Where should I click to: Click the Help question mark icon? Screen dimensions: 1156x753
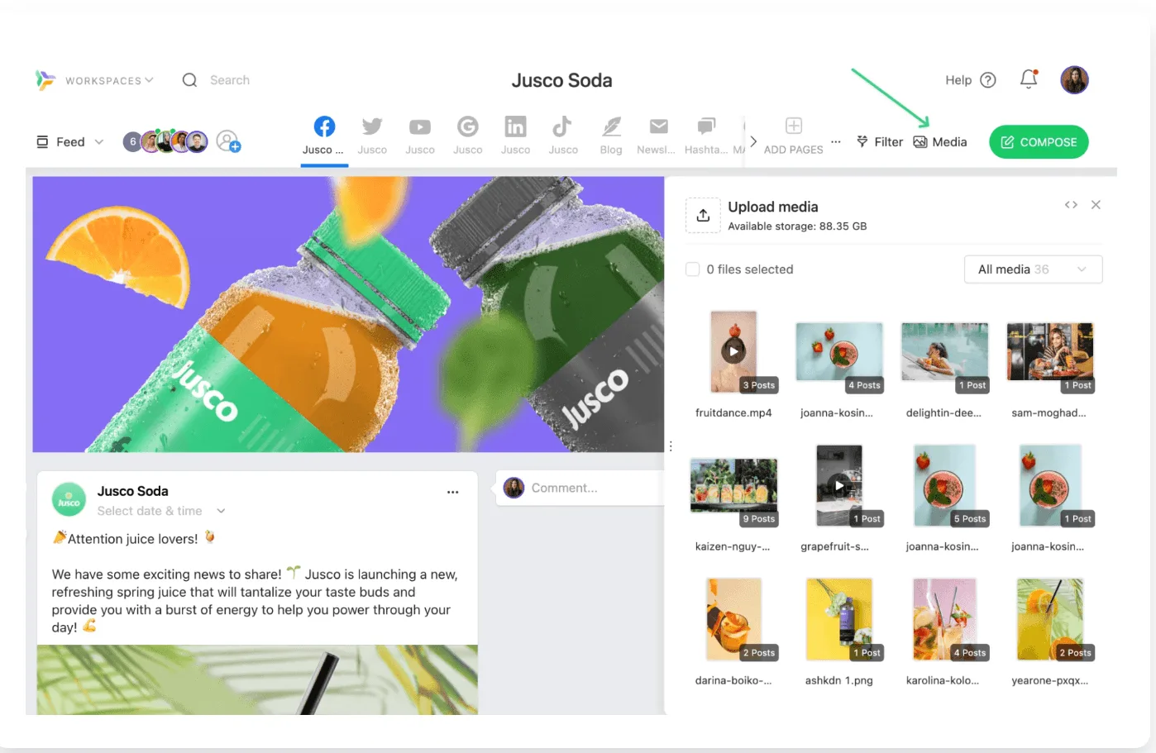988,80
